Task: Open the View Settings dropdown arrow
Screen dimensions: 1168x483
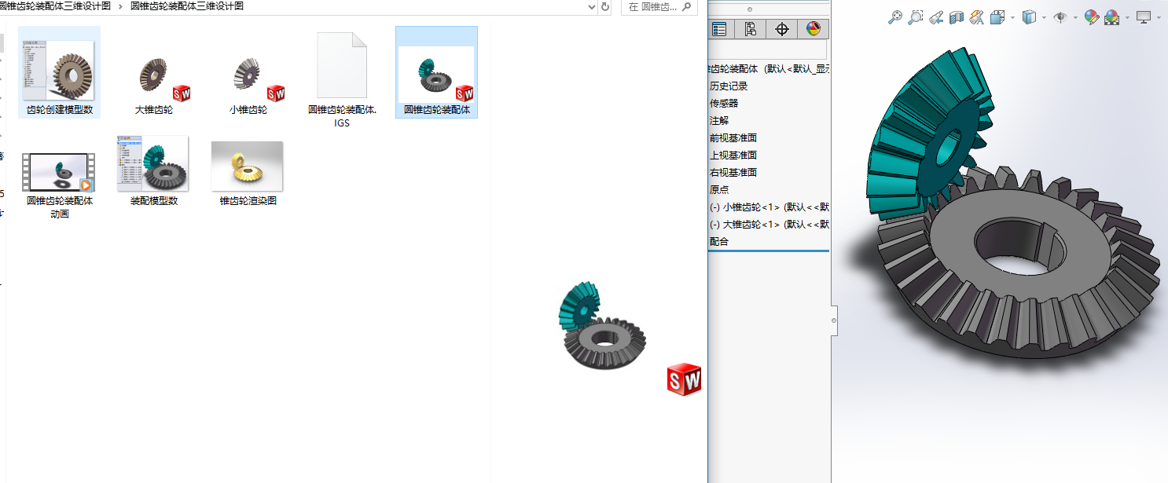Action: tap(1158, 16)
